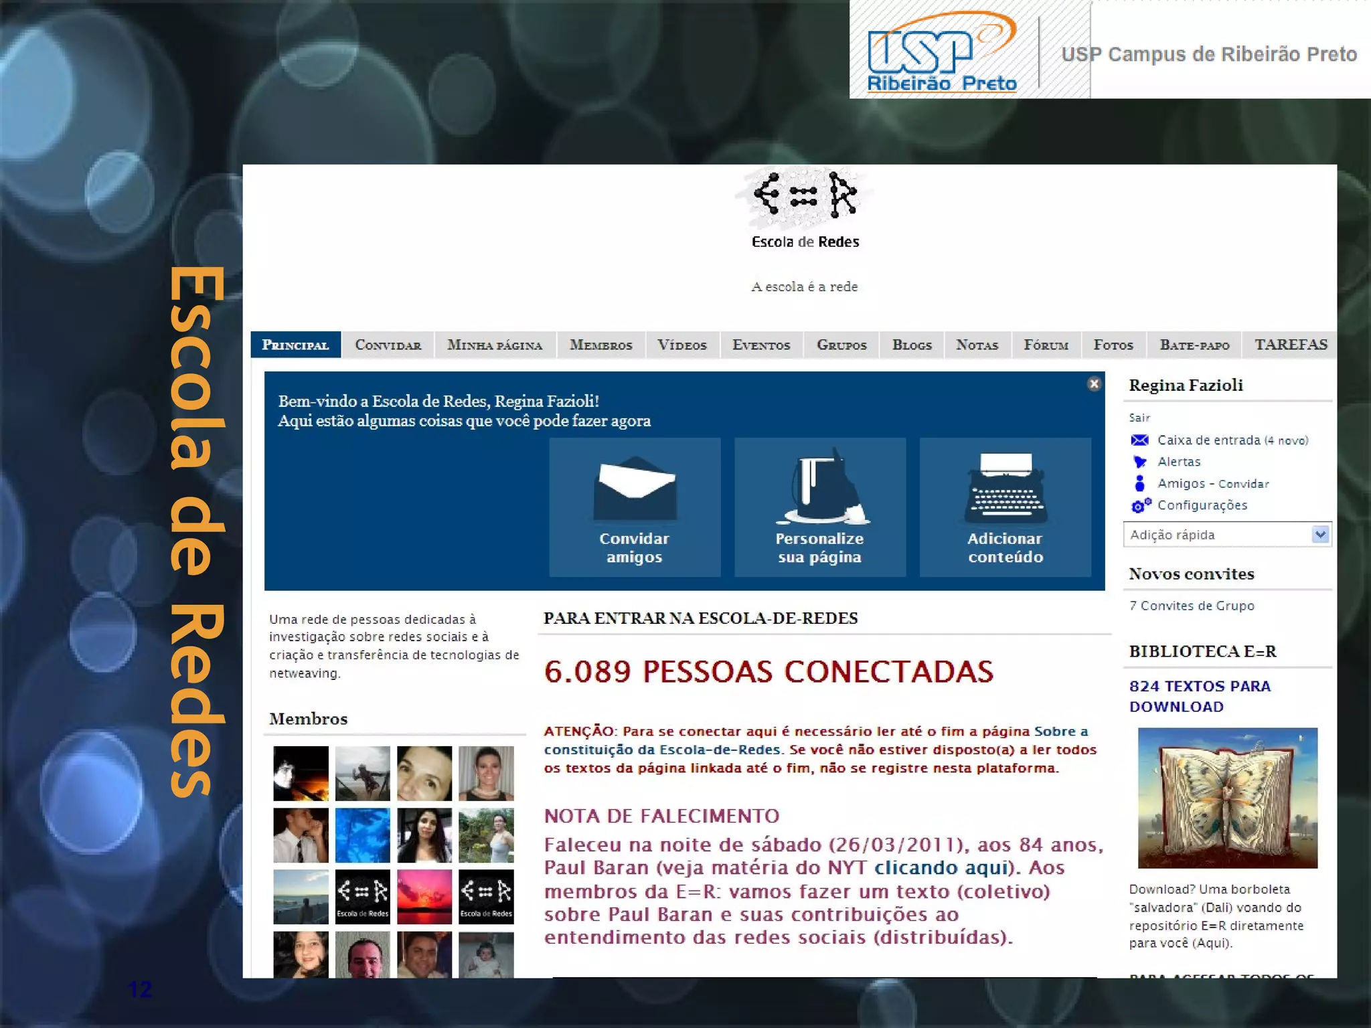
Task: Click the Escola de Redes logo
Action: (x=805, y=209)
